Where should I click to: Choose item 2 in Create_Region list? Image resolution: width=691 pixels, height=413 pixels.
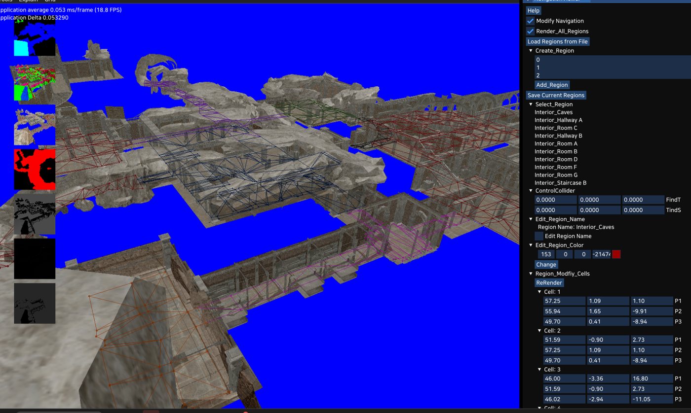point(612,75)
